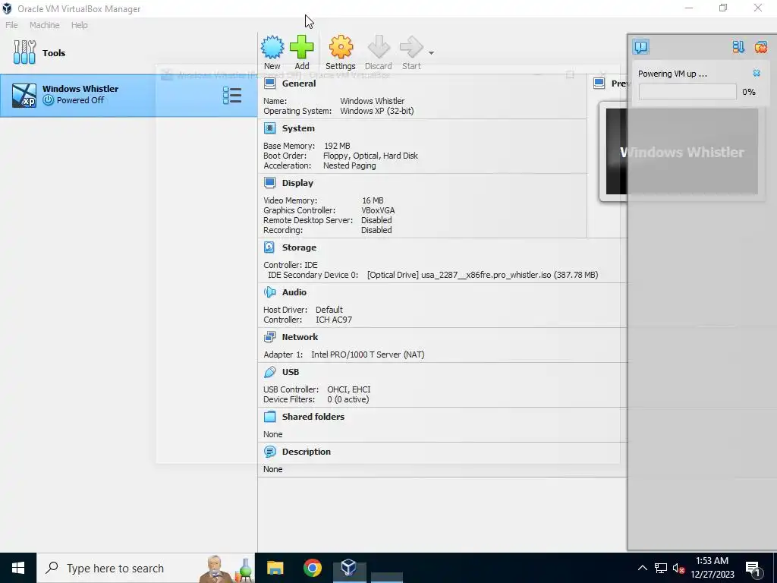The image size is (777, 583).
Task: Click the notification ordering icon with down arrow
Action: [738, 47]
